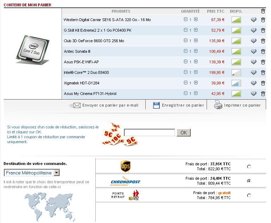Viewport: 271px width, 223px height.
Task: Click the 199,95 € price
Action: [216, 72]
